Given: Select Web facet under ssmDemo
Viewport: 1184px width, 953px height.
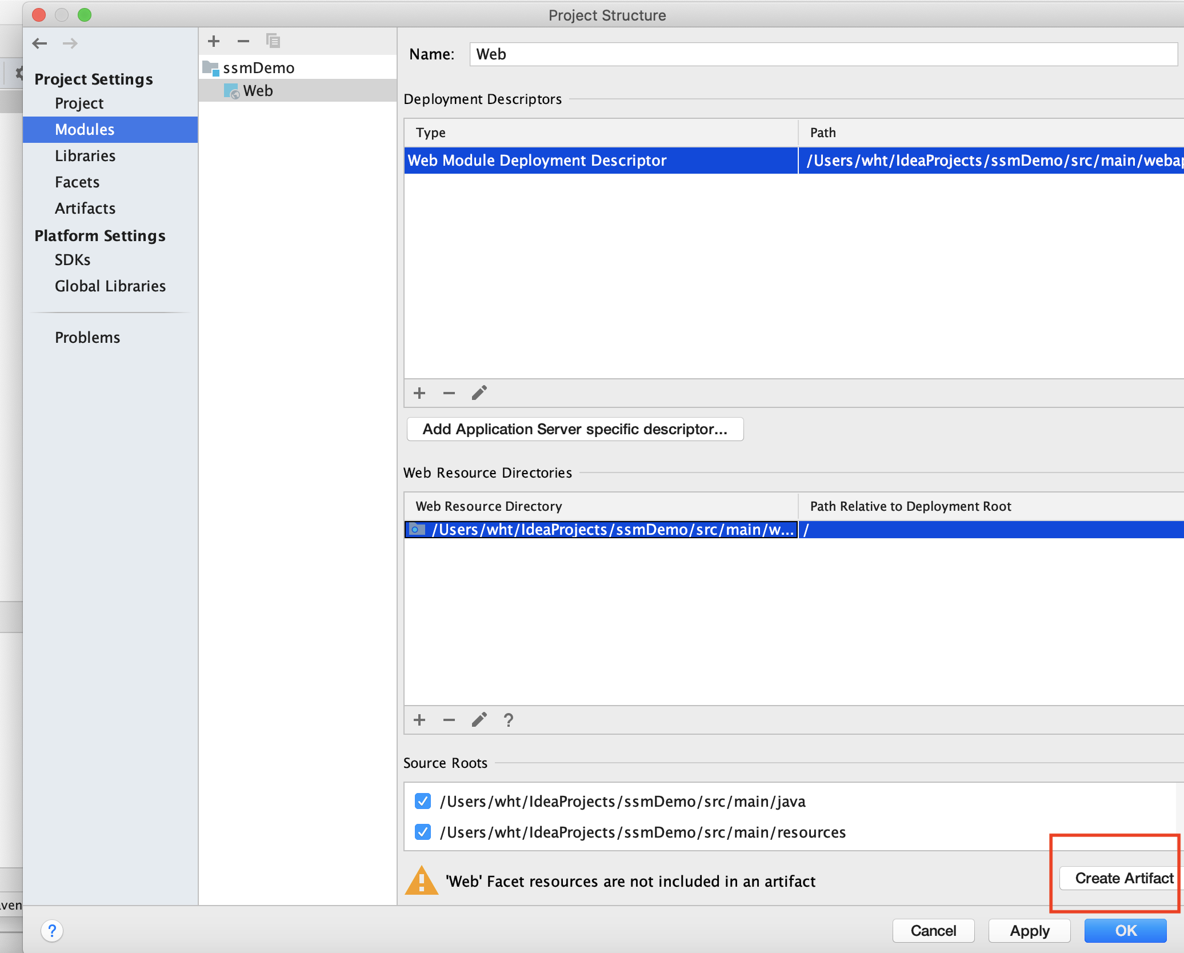Looking at the screenshot, I should click(x=258, y=91).
